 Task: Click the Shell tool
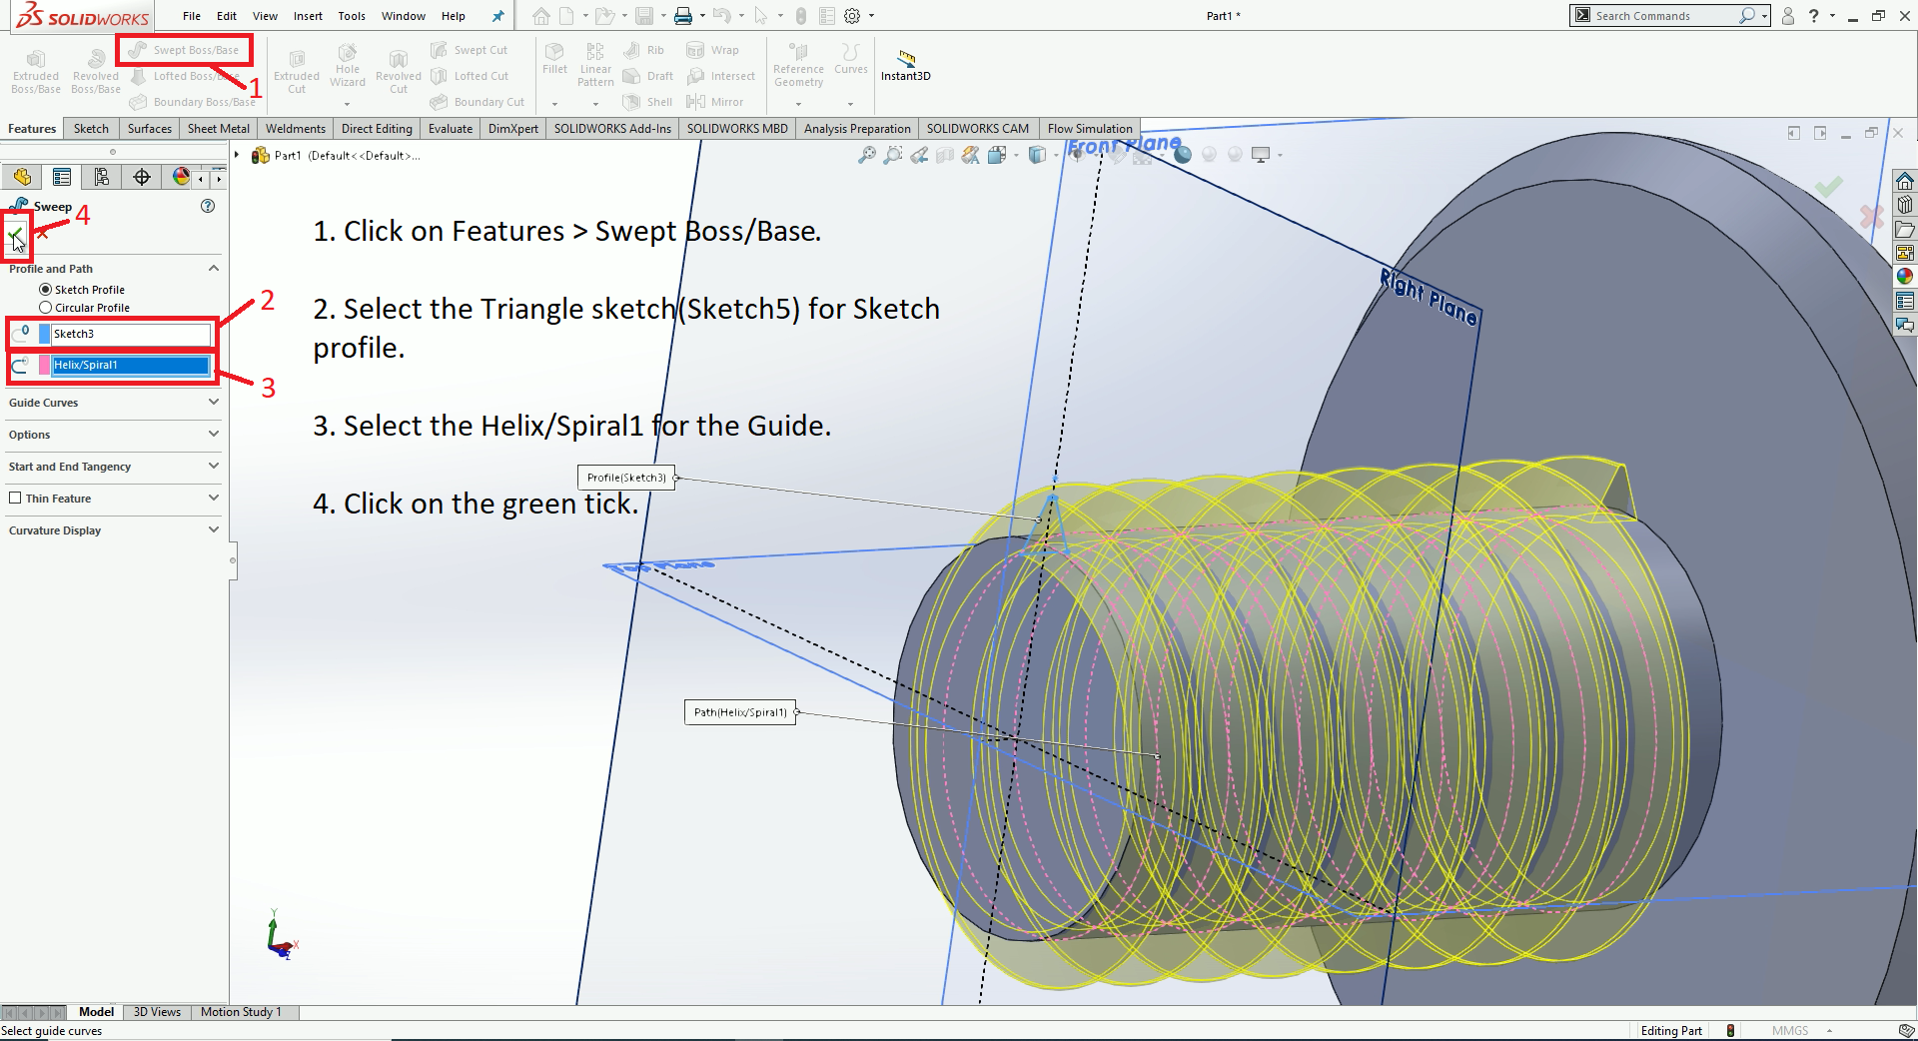(647, 102)
